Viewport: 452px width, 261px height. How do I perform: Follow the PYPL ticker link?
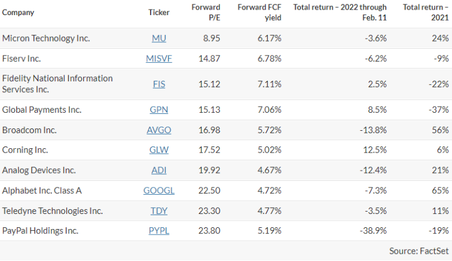(x=159, y=231)
